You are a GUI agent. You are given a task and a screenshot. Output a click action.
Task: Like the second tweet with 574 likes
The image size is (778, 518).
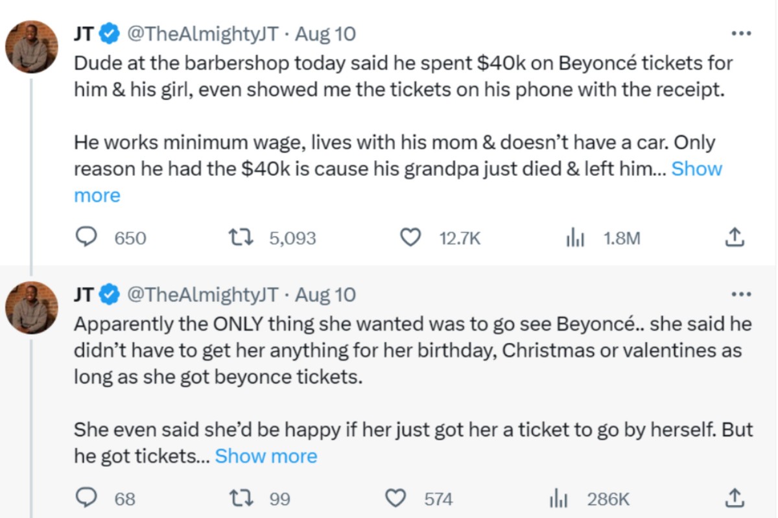click(x=395, y=499)
